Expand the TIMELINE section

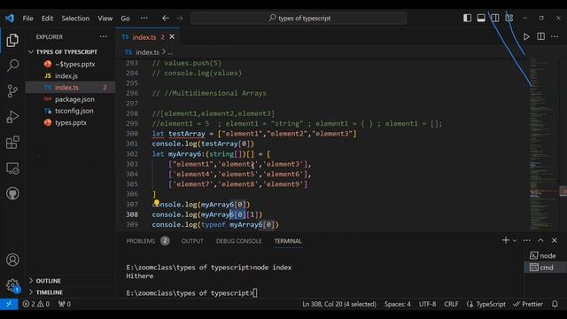point(50,292)
